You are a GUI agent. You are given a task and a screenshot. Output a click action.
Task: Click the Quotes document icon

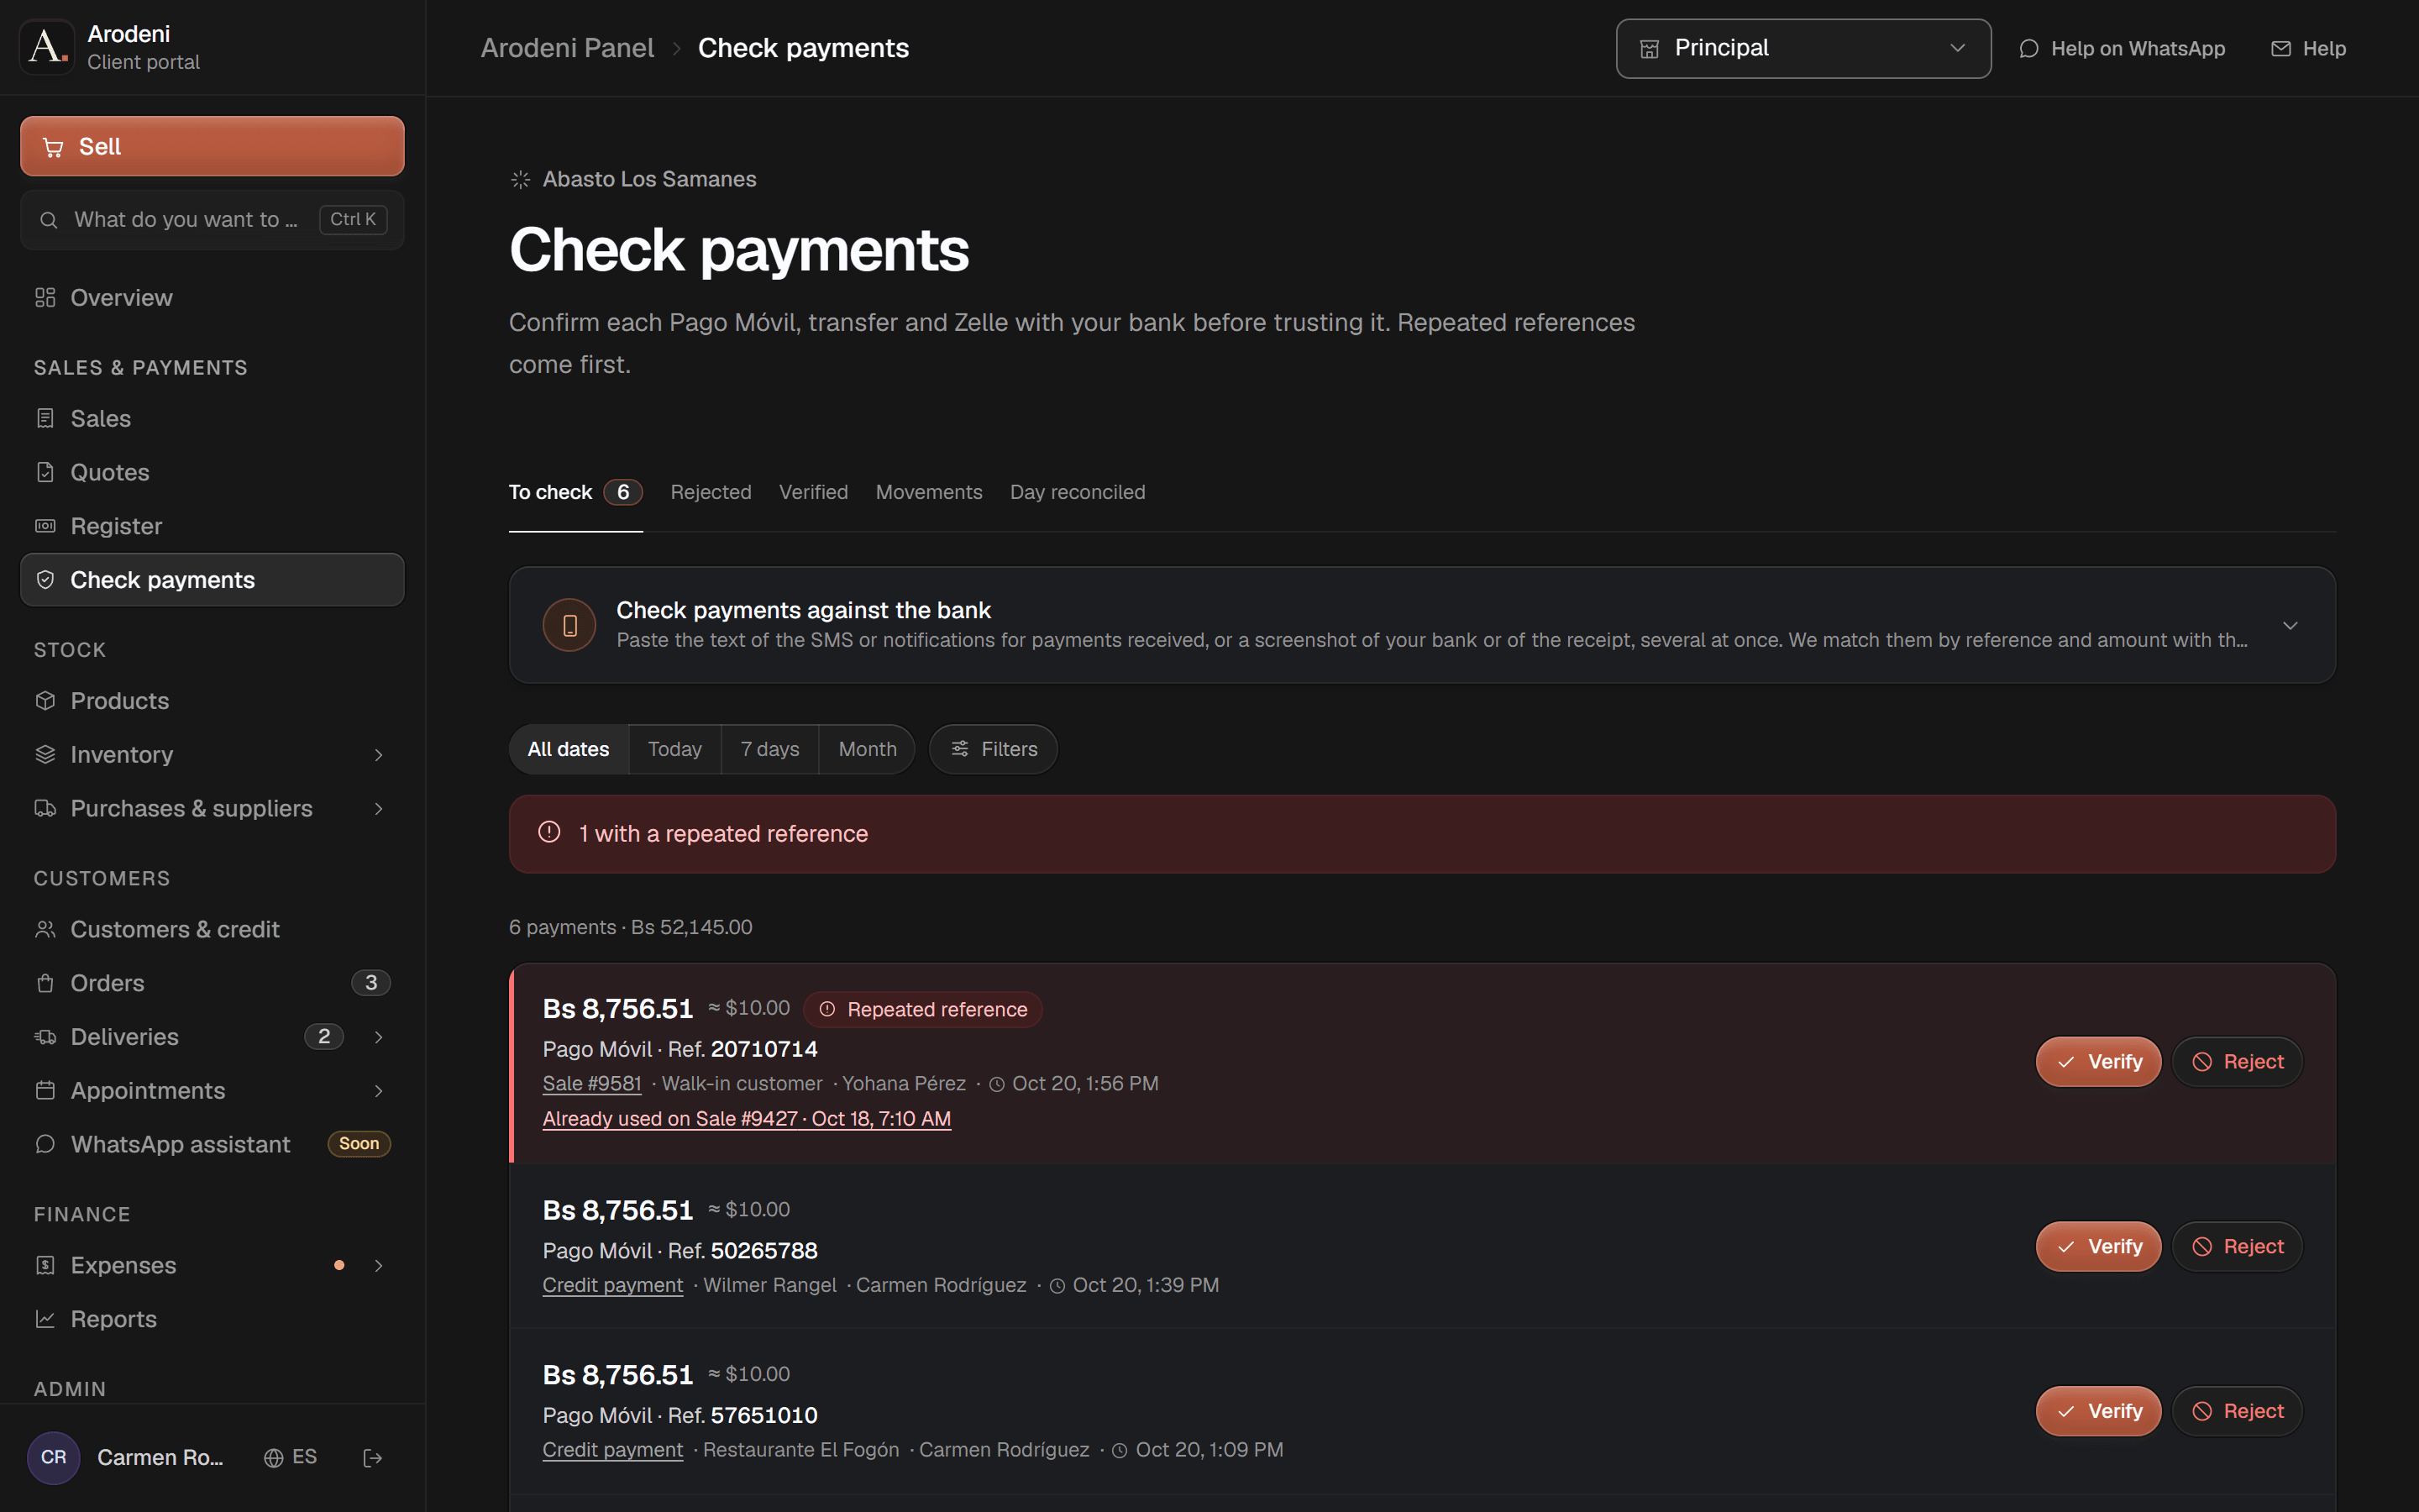45,472
